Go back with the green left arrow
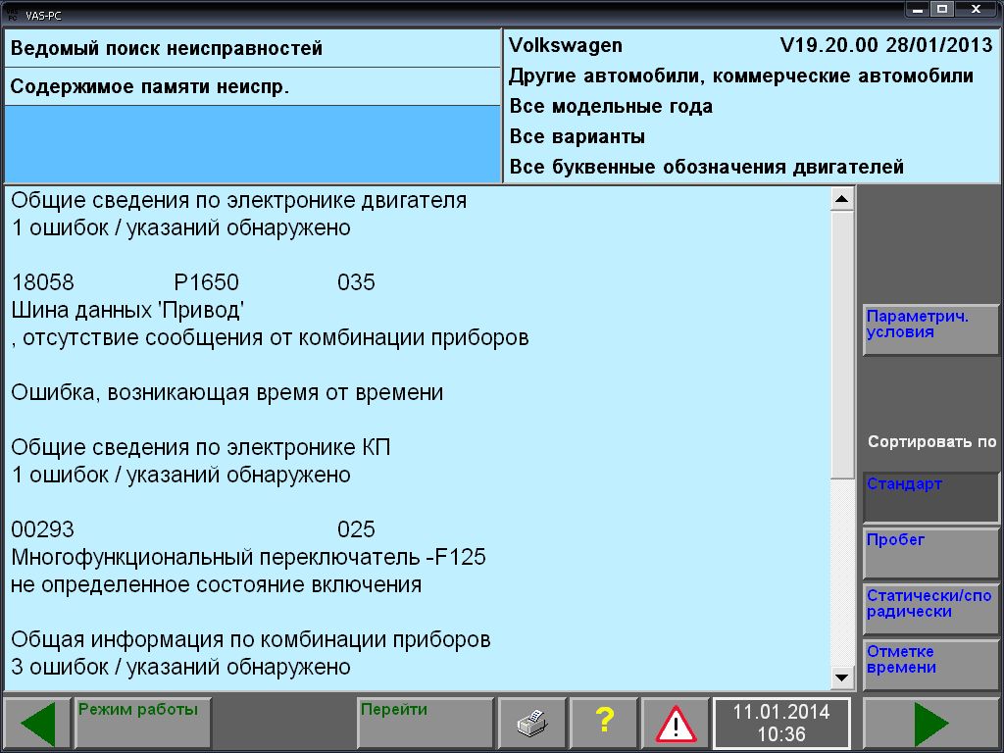1004x753 pixels. click(37, 723)
